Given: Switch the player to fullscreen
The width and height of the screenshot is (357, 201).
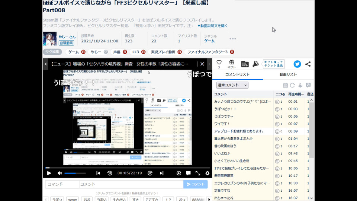Looking at the screenshot, I should coord(198,173).
